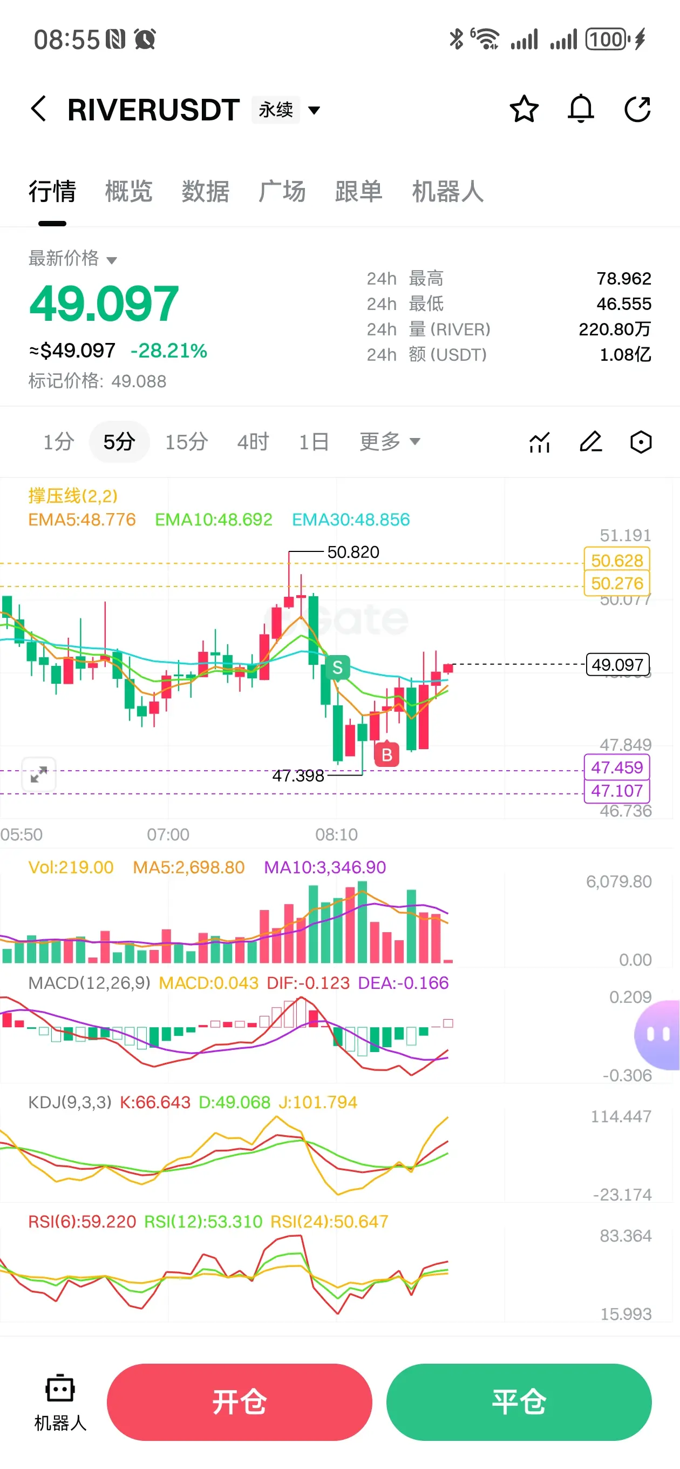Tap the back arrow icon

click(x=39, y=109)
